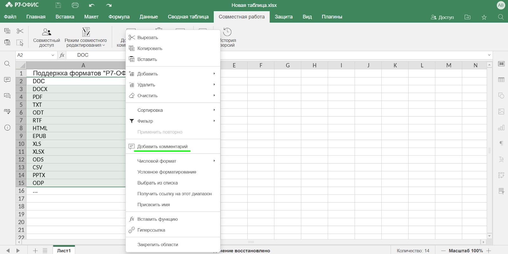Choose Присвоить имя menu entry
This screenshot has height=254, width=508.
pos(173,204)
